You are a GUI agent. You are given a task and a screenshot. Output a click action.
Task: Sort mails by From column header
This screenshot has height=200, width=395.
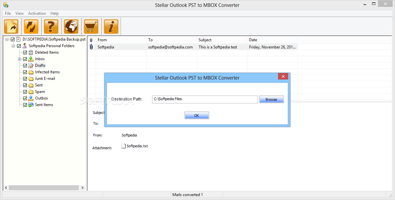coord(121,40)
